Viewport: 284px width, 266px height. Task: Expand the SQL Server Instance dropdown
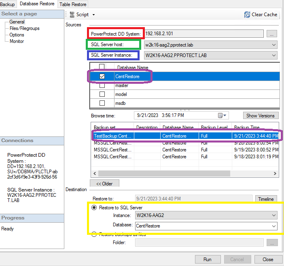pos(274,55)
